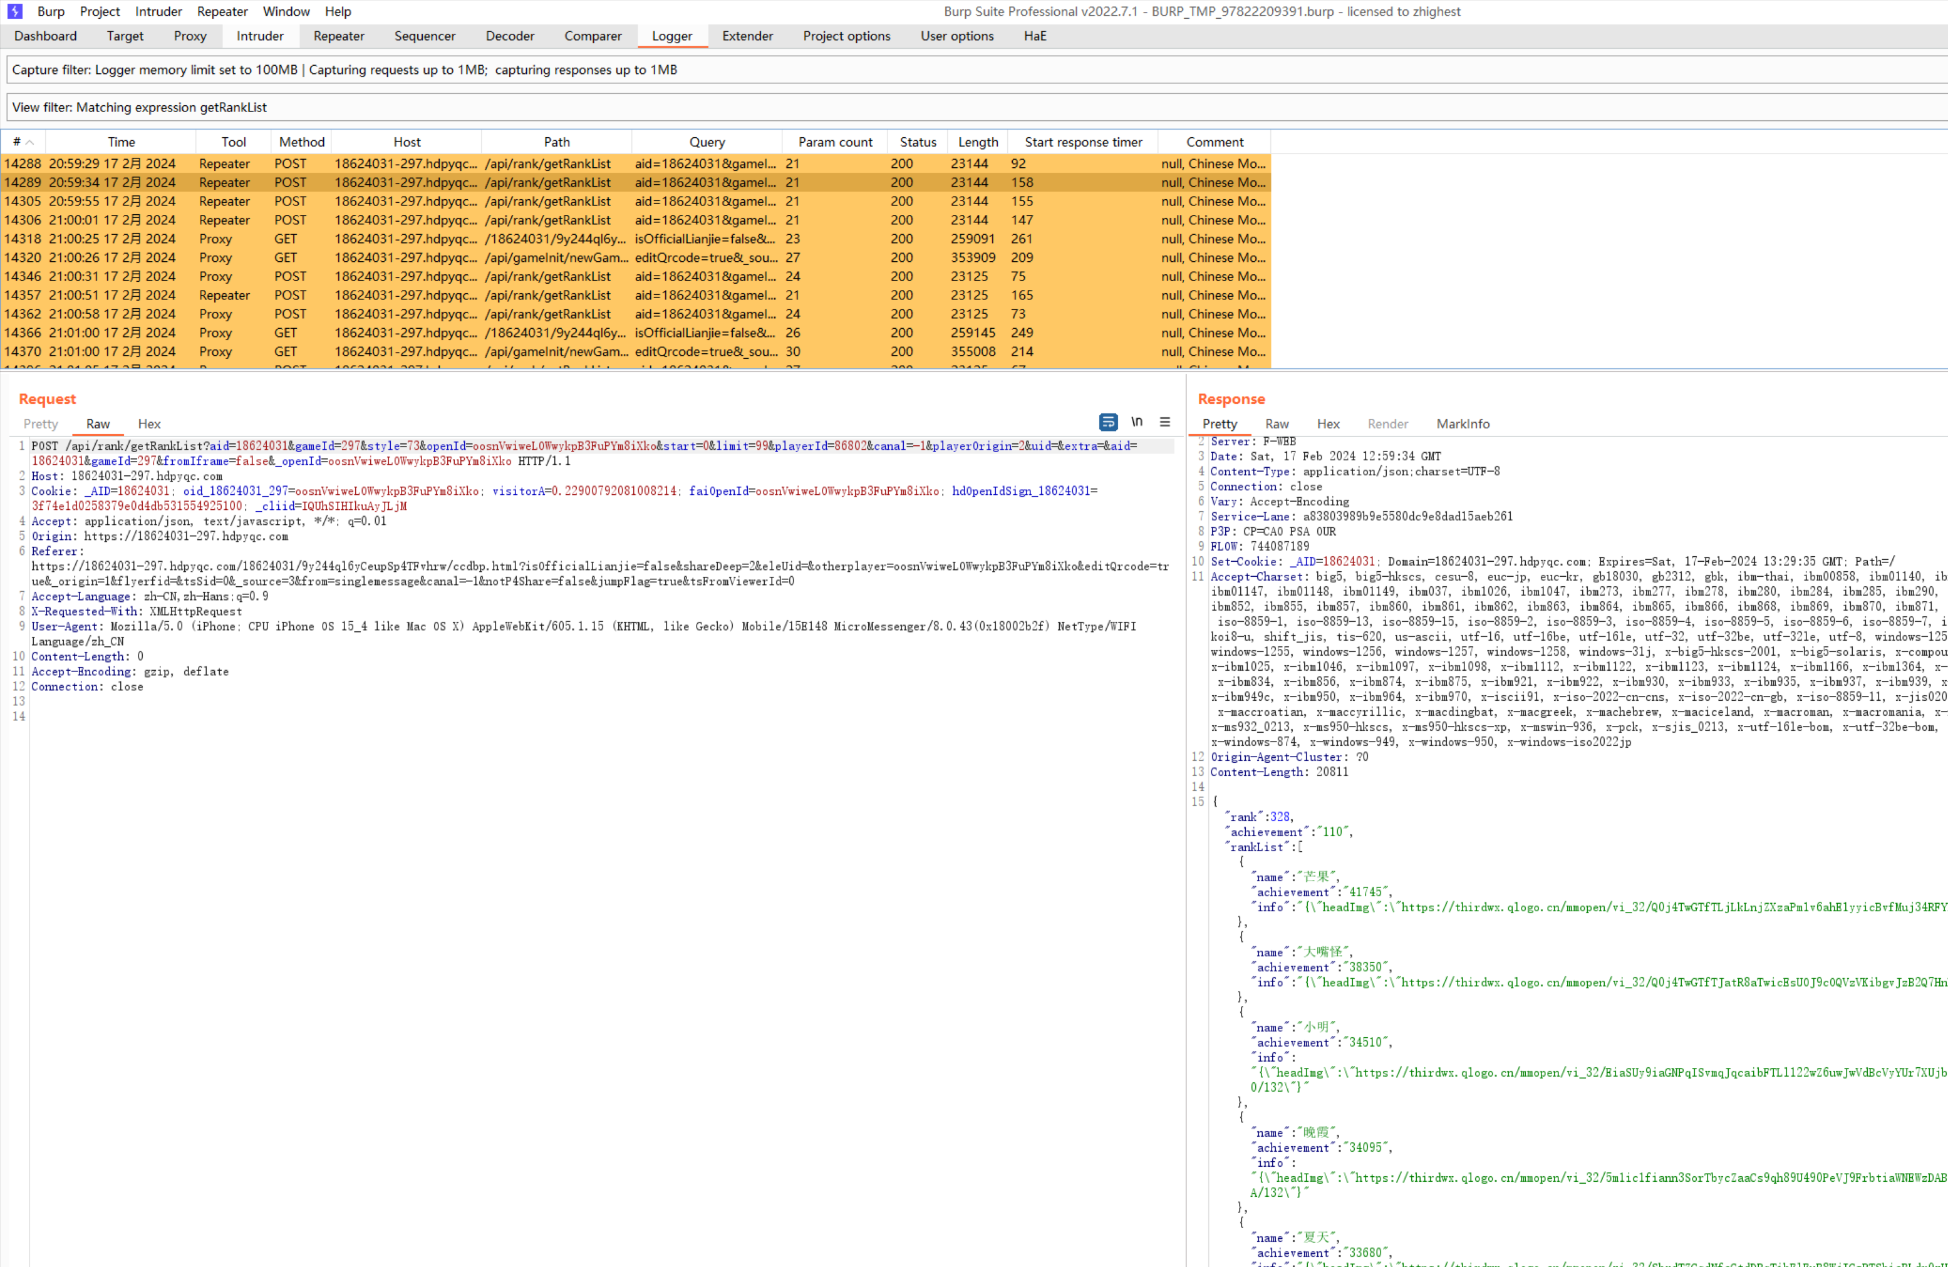Switch to the Proxy tab
The height and width of the screenshot is (1267, 1948).
pos(190,36)
